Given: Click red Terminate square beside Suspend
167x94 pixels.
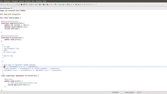Looking at the screenshot, I should [x=8, y=4].
